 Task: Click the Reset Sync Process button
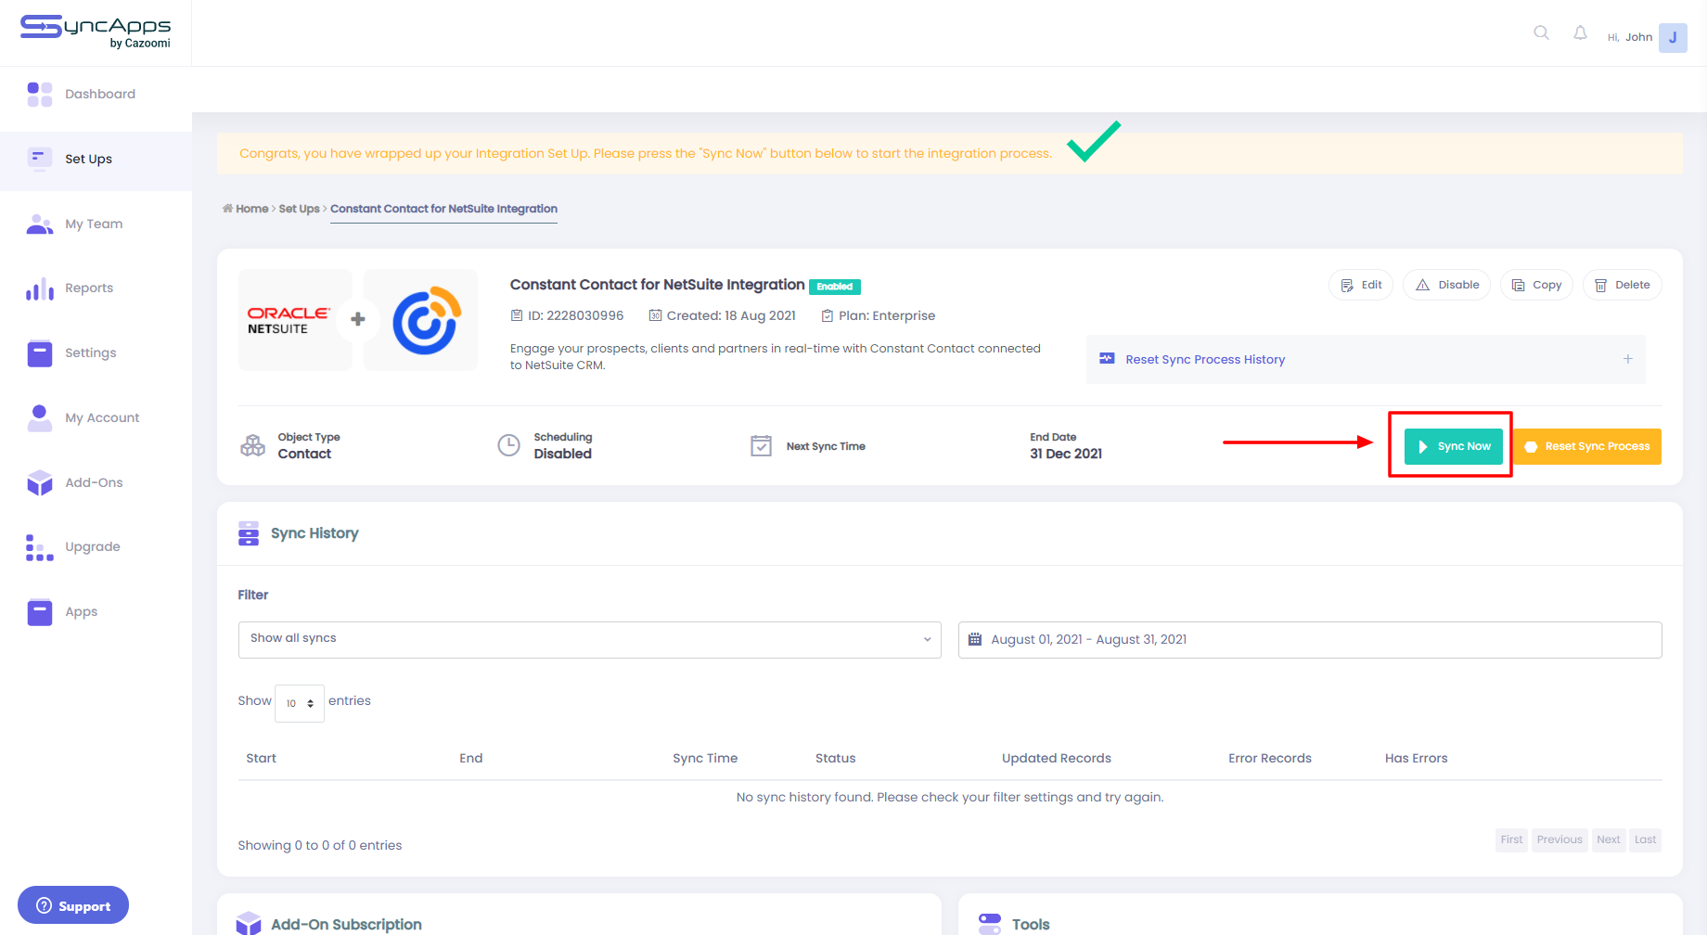point(1587,446)
